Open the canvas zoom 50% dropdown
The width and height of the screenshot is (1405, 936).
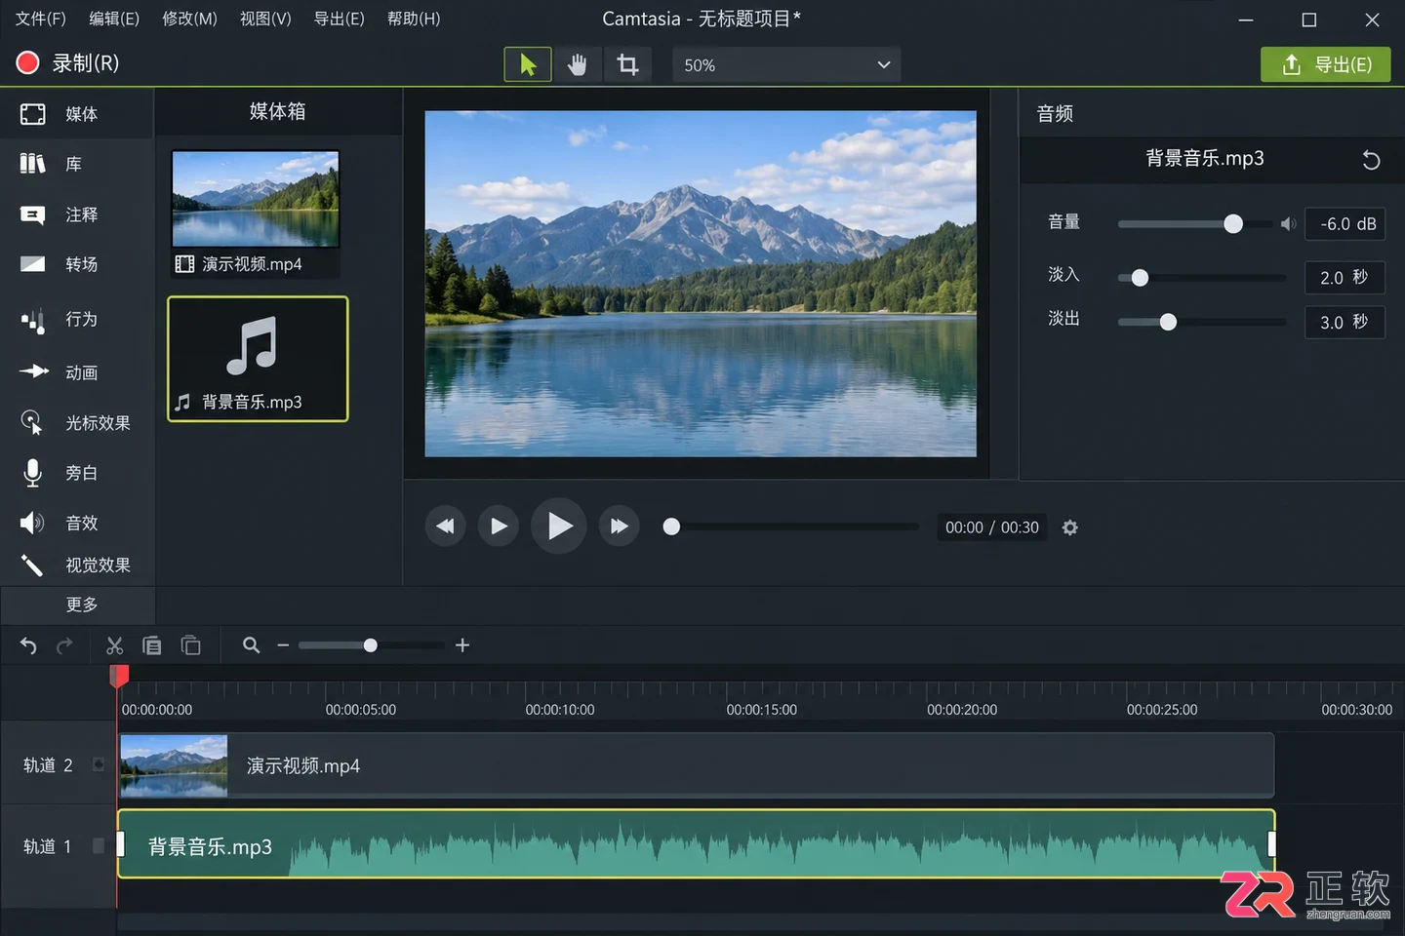pos(786,65)
